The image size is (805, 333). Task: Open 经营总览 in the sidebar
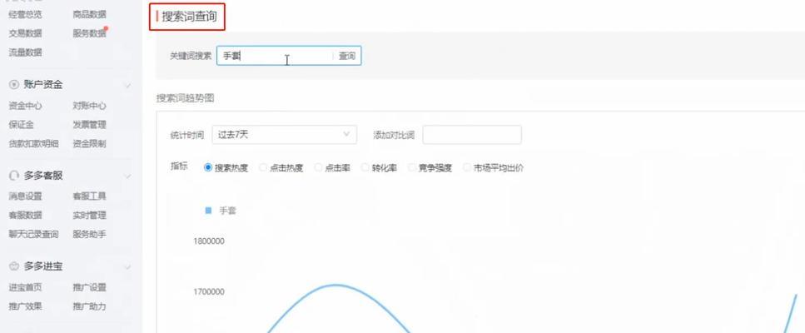point(25,15)
